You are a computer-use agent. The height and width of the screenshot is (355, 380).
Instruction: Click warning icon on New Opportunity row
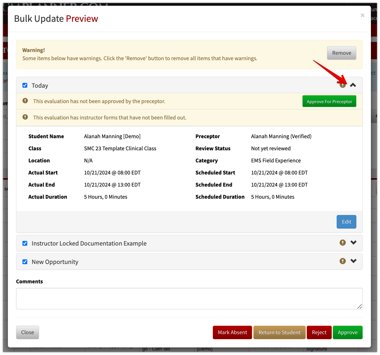click(x=343, y=261)
